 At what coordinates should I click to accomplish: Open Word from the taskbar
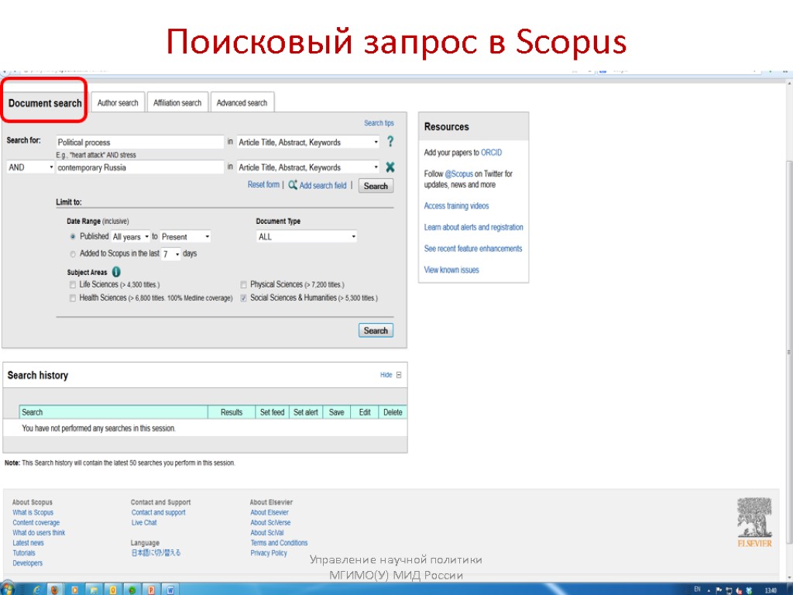pos(170,590)
